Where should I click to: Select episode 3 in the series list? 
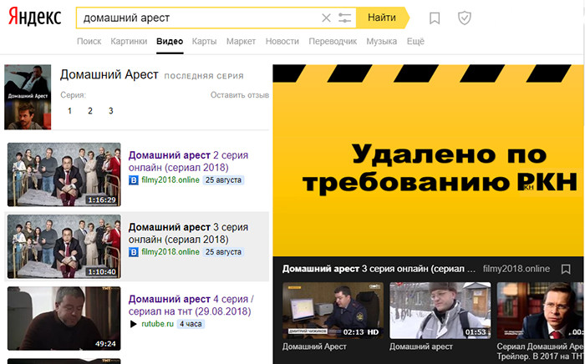click(x=110, y=111)
